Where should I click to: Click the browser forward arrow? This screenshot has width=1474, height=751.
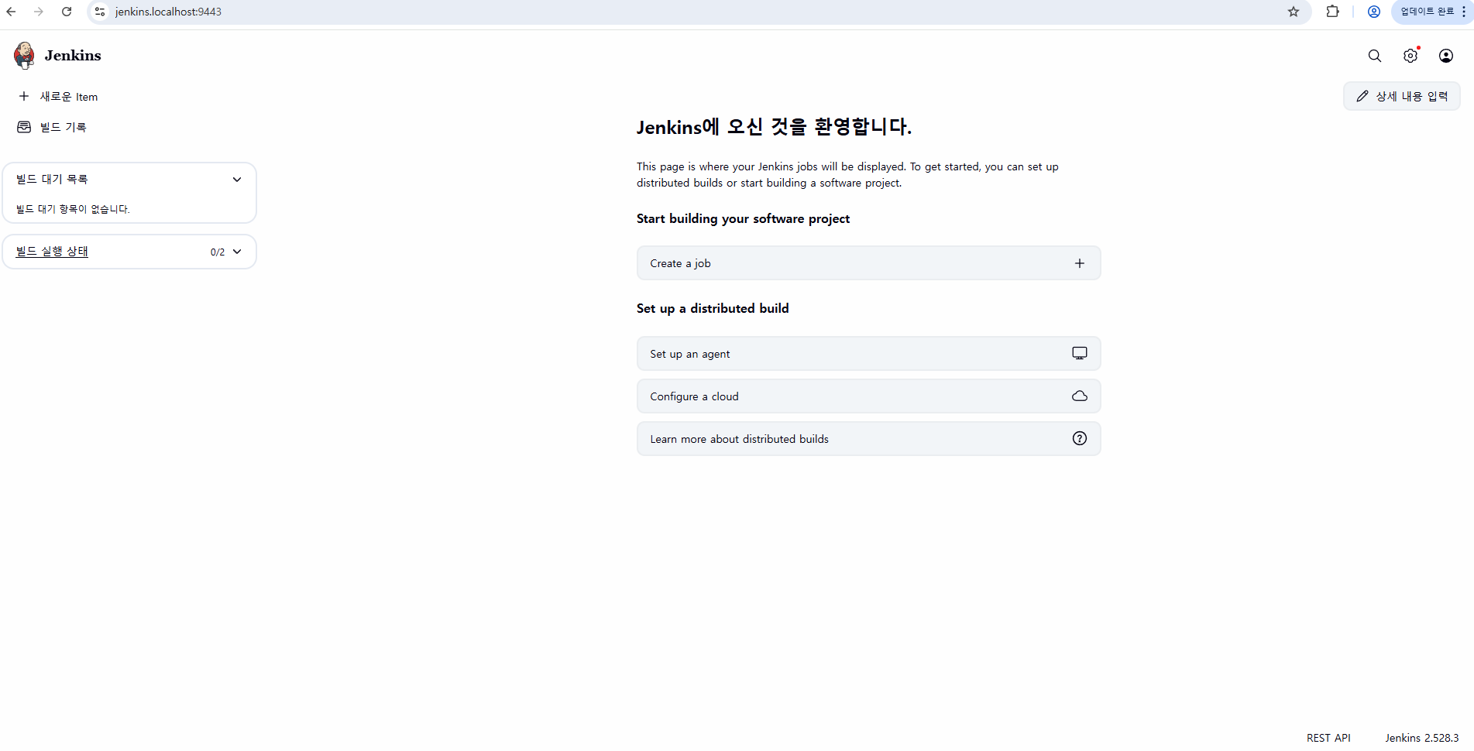click(x=39, y=12)
